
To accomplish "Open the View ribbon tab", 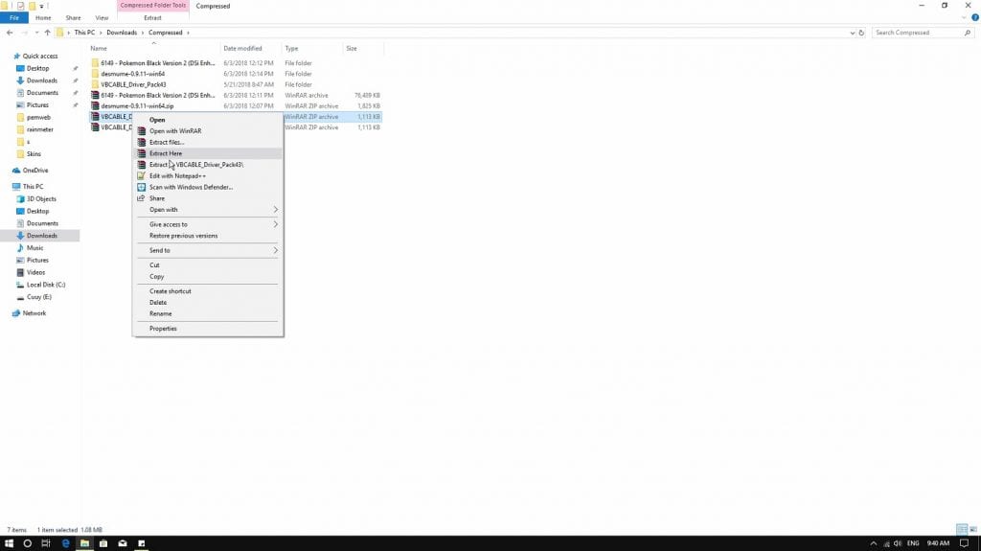I will tap(102, 17).
